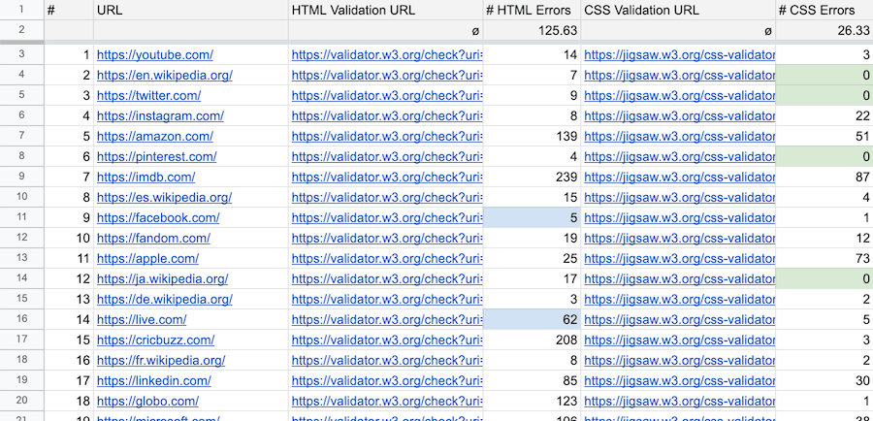Click the index cell 10 for fandom.com
The image size is (873, 421).
tap(69, 239)
